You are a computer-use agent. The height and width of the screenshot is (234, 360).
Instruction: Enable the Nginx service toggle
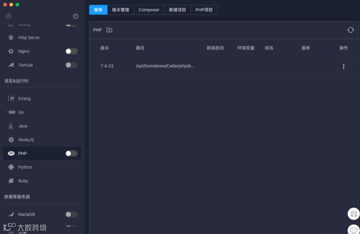[x=71, y=51]
